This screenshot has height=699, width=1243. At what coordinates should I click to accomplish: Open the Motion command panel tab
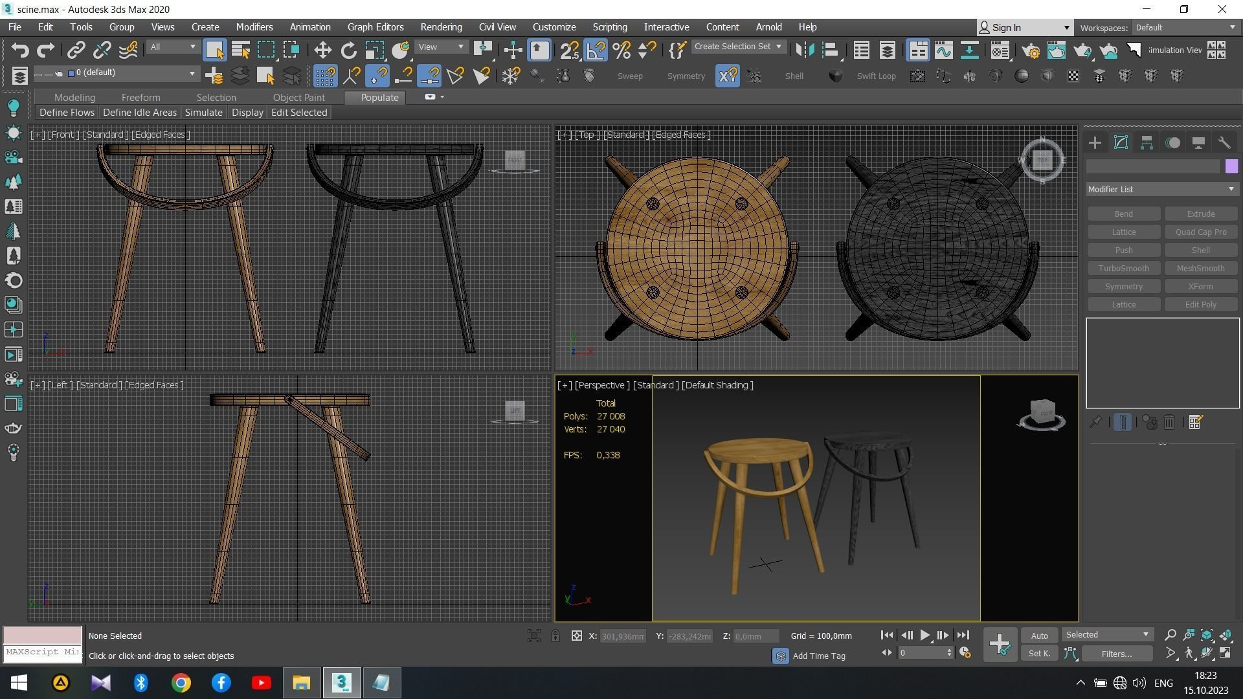click(1172, 143)
